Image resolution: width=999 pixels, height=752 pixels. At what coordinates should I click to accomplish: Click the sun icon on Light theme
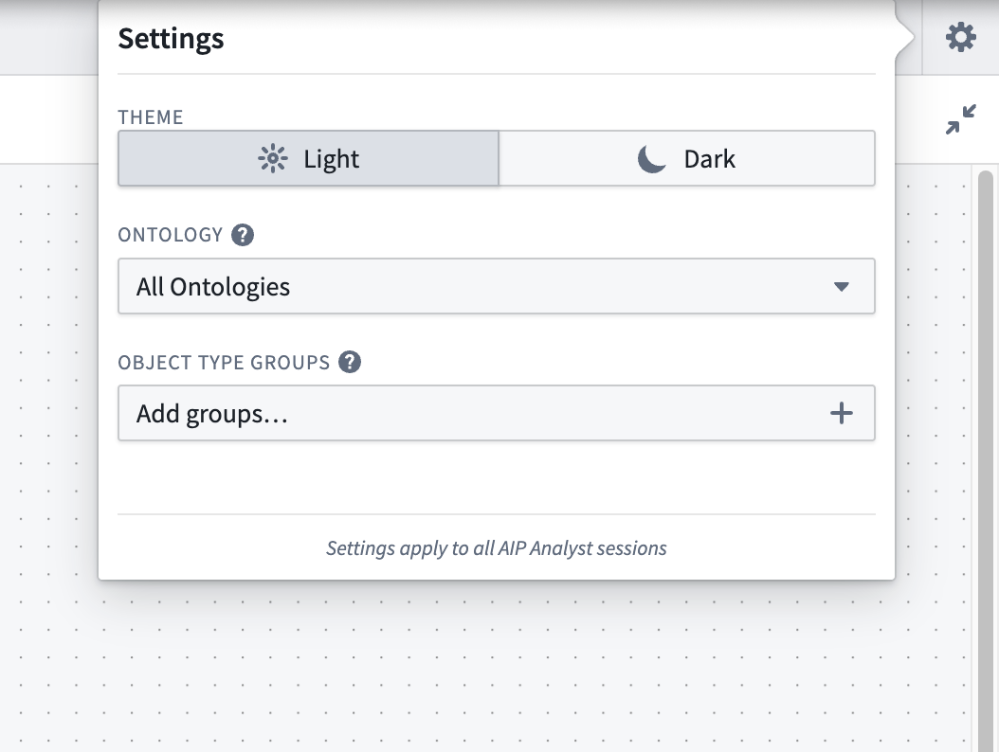(272, 158)
